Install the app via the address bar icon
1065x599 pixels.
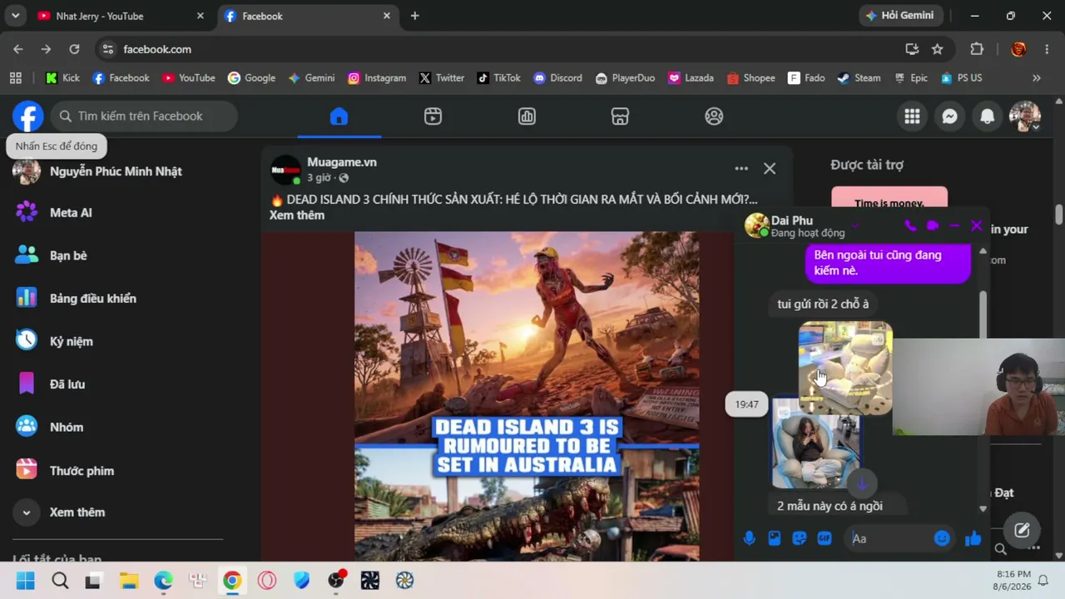(912, 49)
